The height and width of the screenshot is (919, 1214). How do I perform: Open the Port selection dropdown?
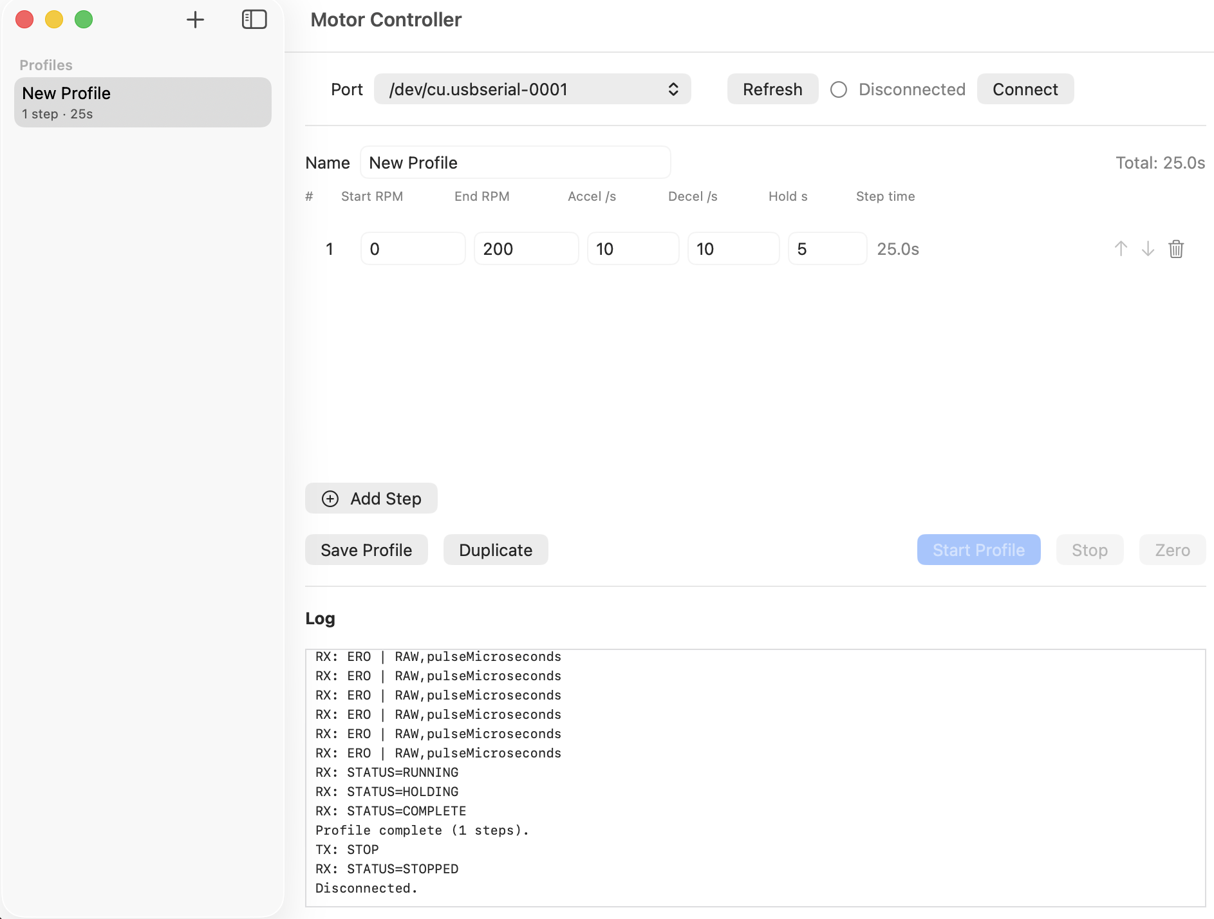[x=532, y=89]
